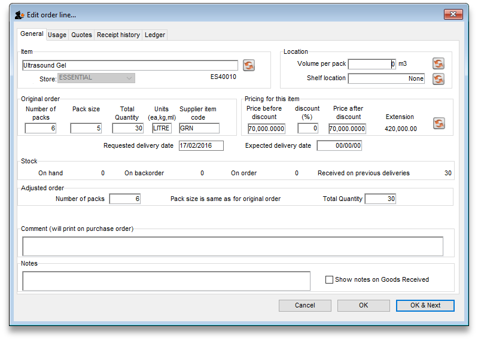Click the refresh icon next to Volume per pack
This screenshot has height=341, width=478.
click(x=439, y=63)
